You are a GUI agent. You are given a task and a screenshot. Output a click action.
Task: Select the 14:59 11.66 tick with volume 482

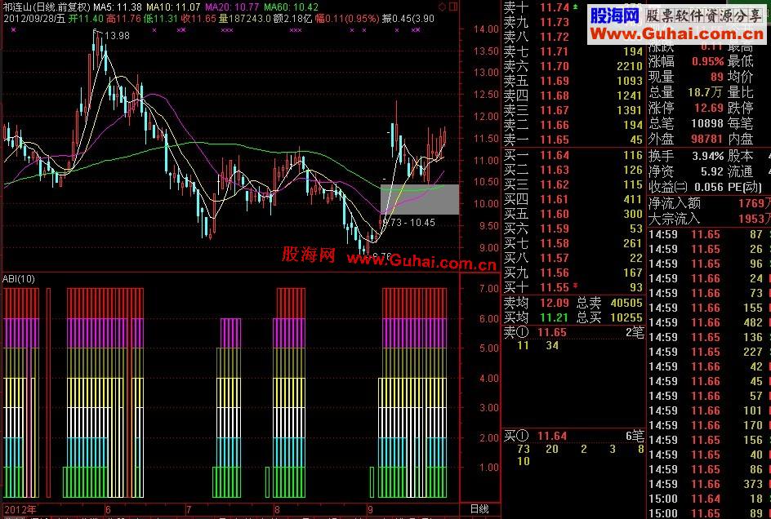click(x=709, y=323)
